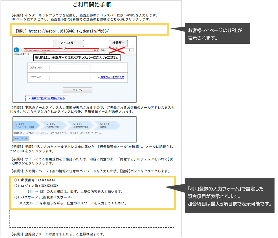Open the パスワードを忘れた方 link
The width and height of the screenshot is (278, 238).
[x=112, y=78]
